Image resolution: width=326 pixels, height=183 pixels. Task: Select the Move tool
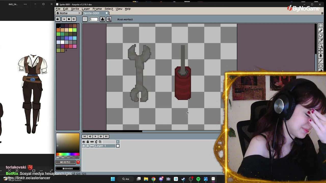pyautogui.click(x=321, y=51)
